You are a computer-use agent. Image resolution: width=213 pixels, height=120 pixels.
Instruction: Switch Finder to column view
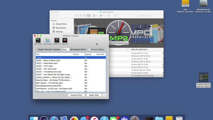pos(85,16)
